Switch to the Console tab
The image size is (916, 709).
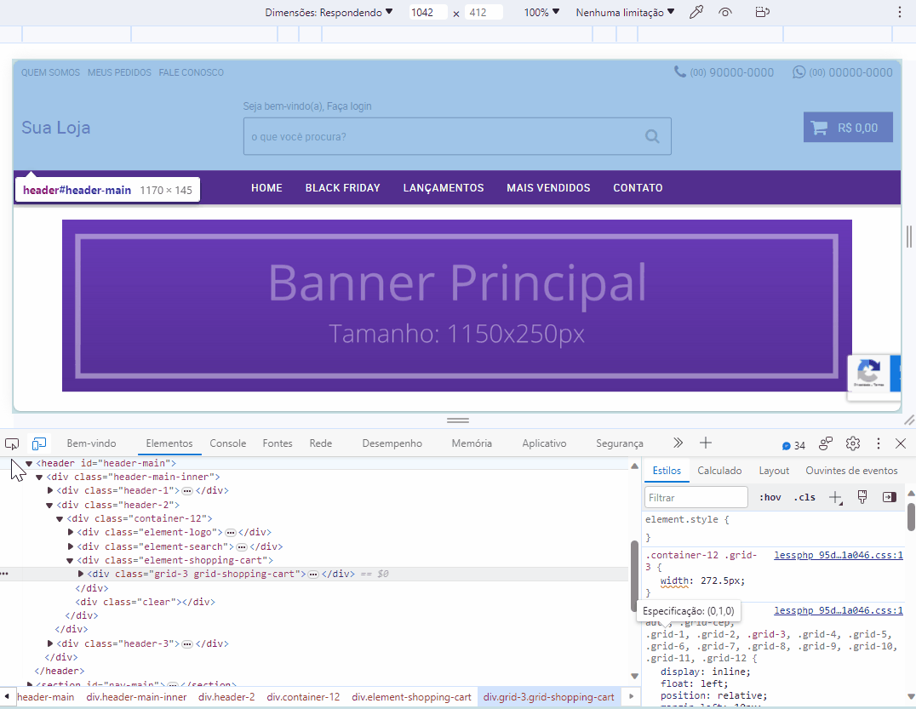click(228, 443)
